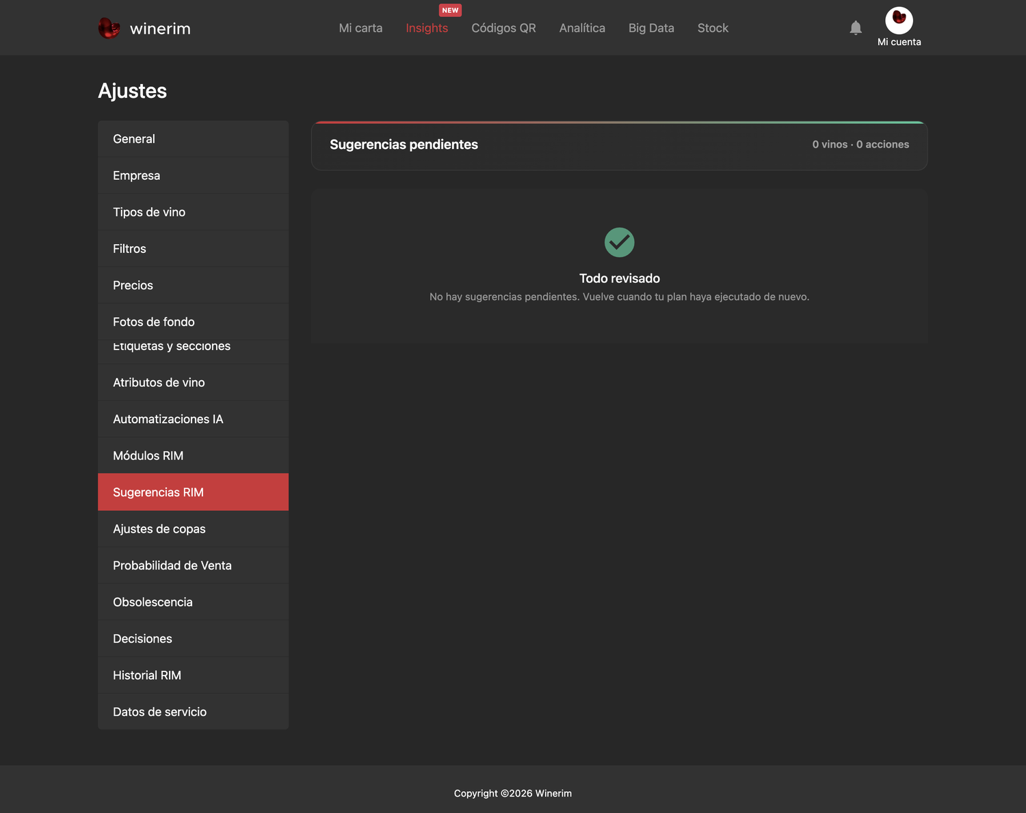Open the Mi carta section
The height and width of the screenshot is (813, 1026).
click(x=360, y=28)
